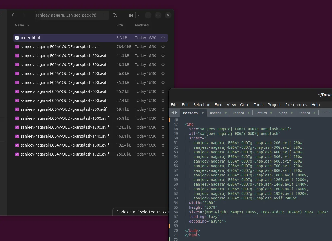Place cursor in the width="2400" attribute
332x241 pixels.
coord(202,203)
